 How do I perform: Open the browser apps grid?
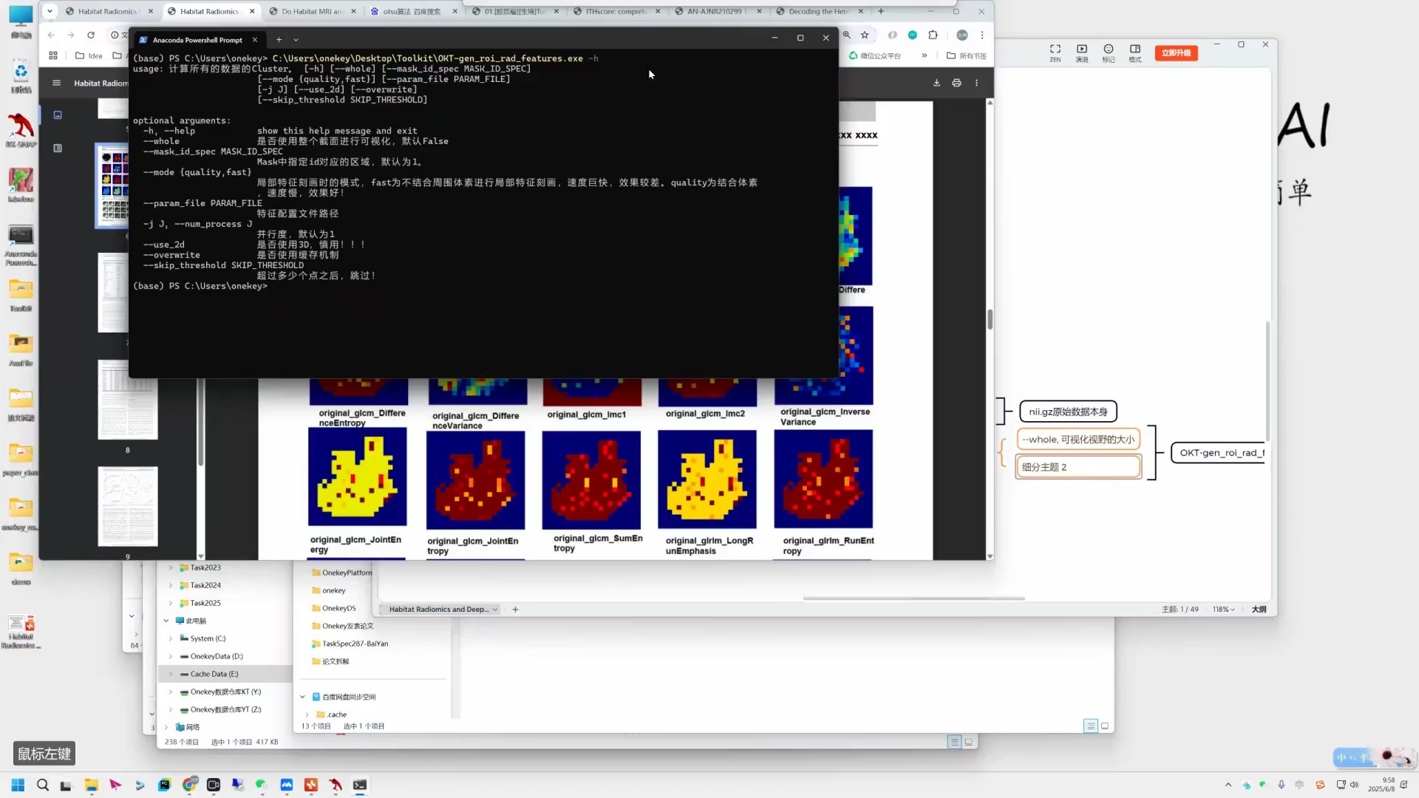click(53, 55)
